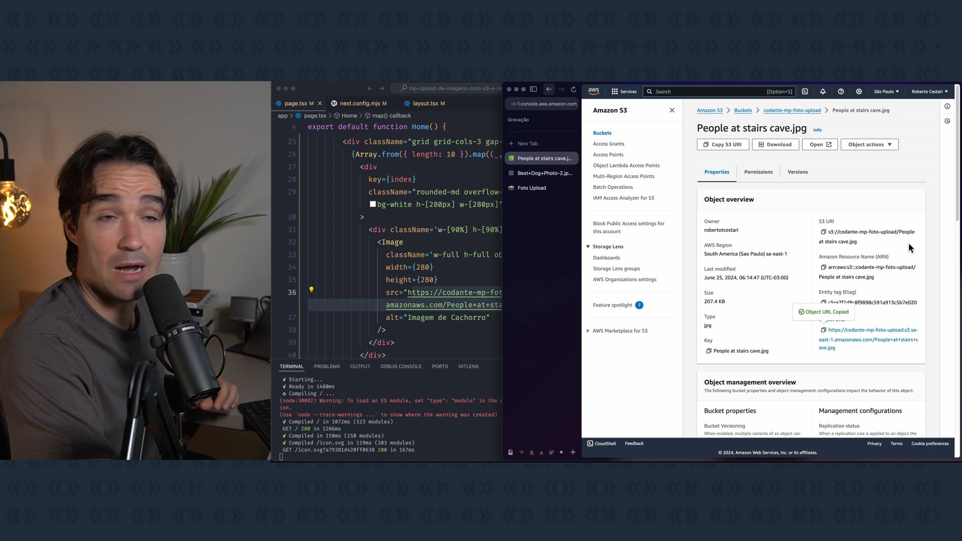Expand AWS Marketplace for S3 section
The width and height of the screenshot is (962, 541).
tap(588, 331)
